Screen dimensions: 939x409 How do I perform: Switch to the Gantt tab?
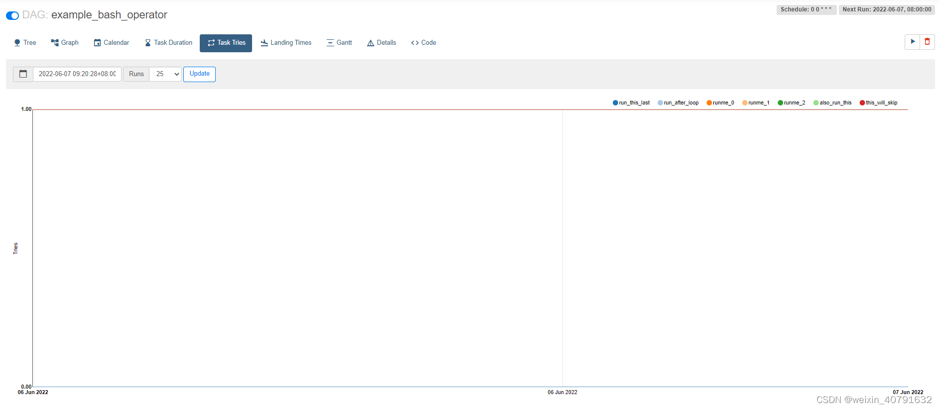click(339, 43)
